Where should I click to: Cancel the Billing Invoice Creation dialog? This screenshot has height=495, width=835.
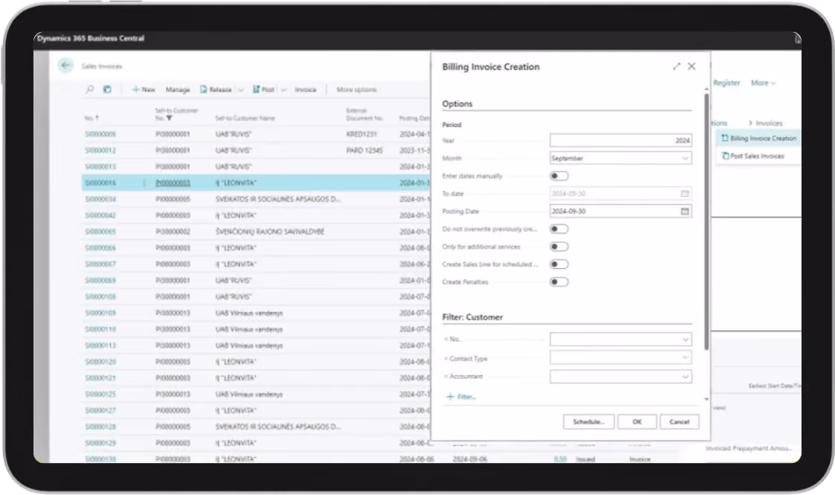679,421
